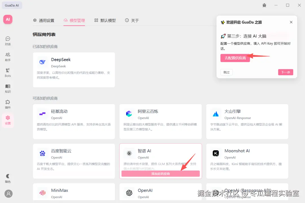This screenshot has height=203, width=305.
Task: Click the GuaDa AI title label
Action: (12, 5)
